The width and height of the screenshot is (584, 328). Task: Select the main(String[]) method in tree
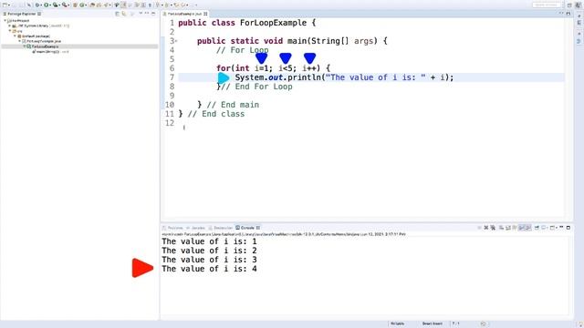(x=51, y=52)
